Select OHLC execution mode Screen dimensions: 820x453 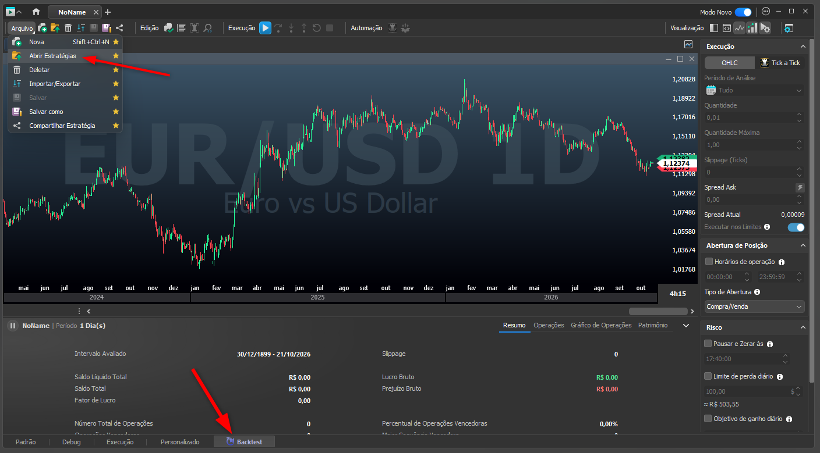pos(729,63)
